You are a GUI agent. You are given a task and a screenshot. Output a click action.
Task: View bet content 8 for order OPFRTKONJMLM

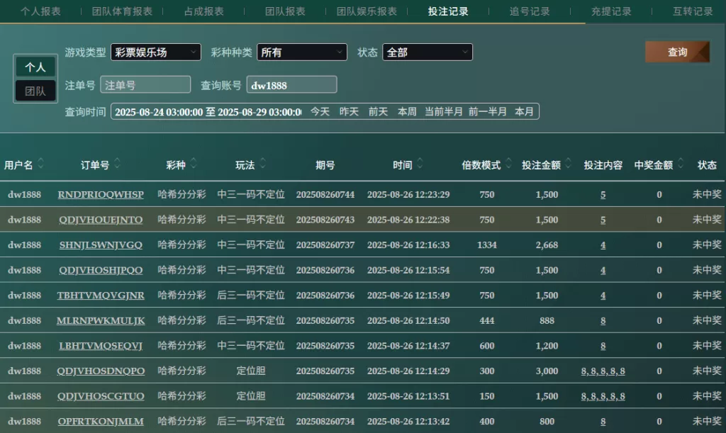tap(603, 422)
